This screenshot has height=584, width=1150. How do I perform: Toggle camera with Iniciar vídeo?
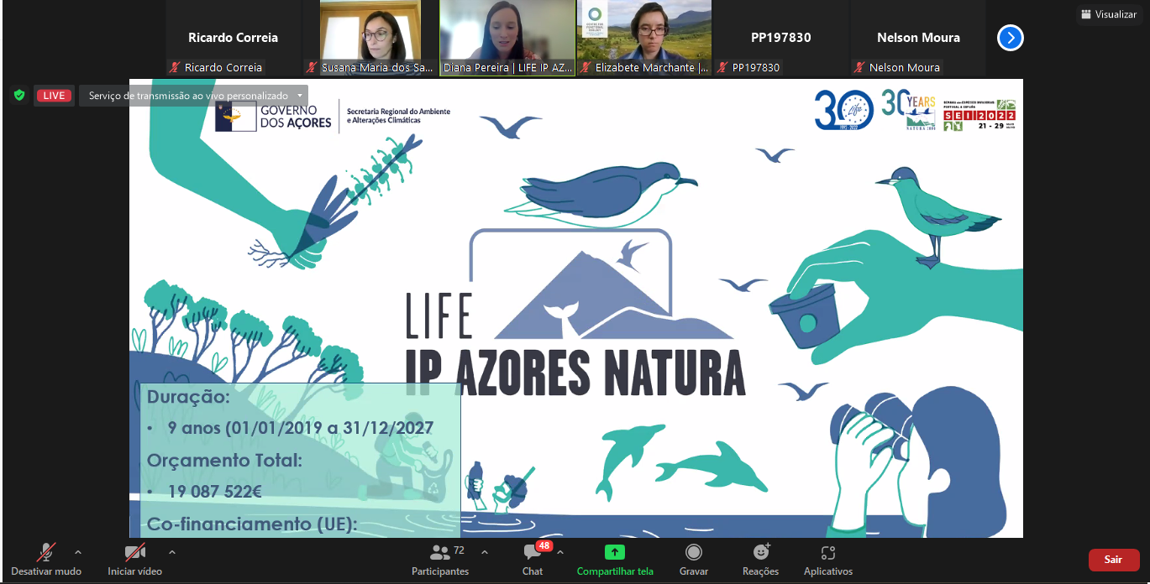click(134, 553)
